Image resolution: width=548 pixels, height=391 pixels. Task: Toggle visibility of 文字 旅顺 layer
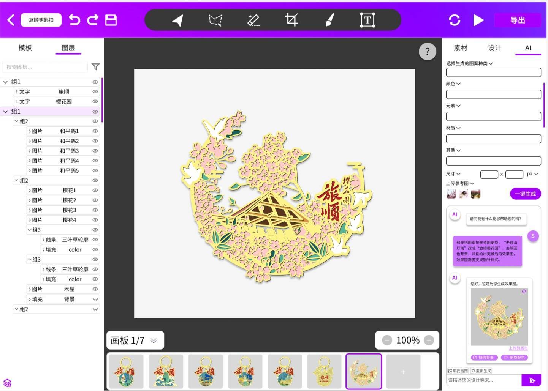[95, 91]
